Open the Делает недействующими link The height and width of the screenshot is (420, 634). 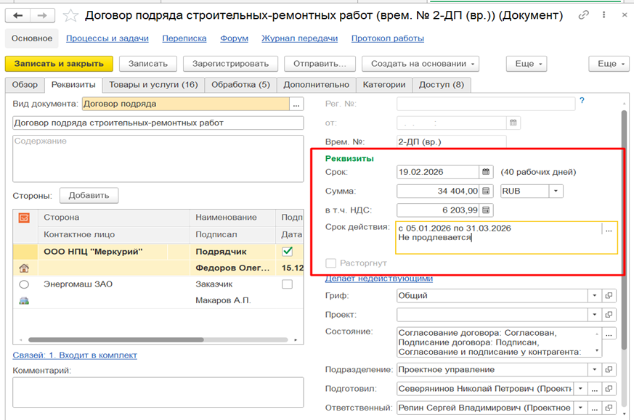pos(379,279)
